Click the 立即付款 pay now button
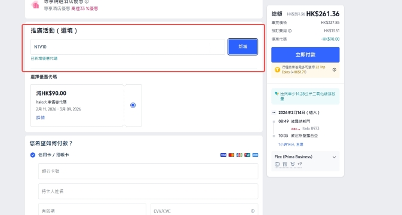Image resolution: width=402 pixels, height=215 pixels. coord(305,54)
